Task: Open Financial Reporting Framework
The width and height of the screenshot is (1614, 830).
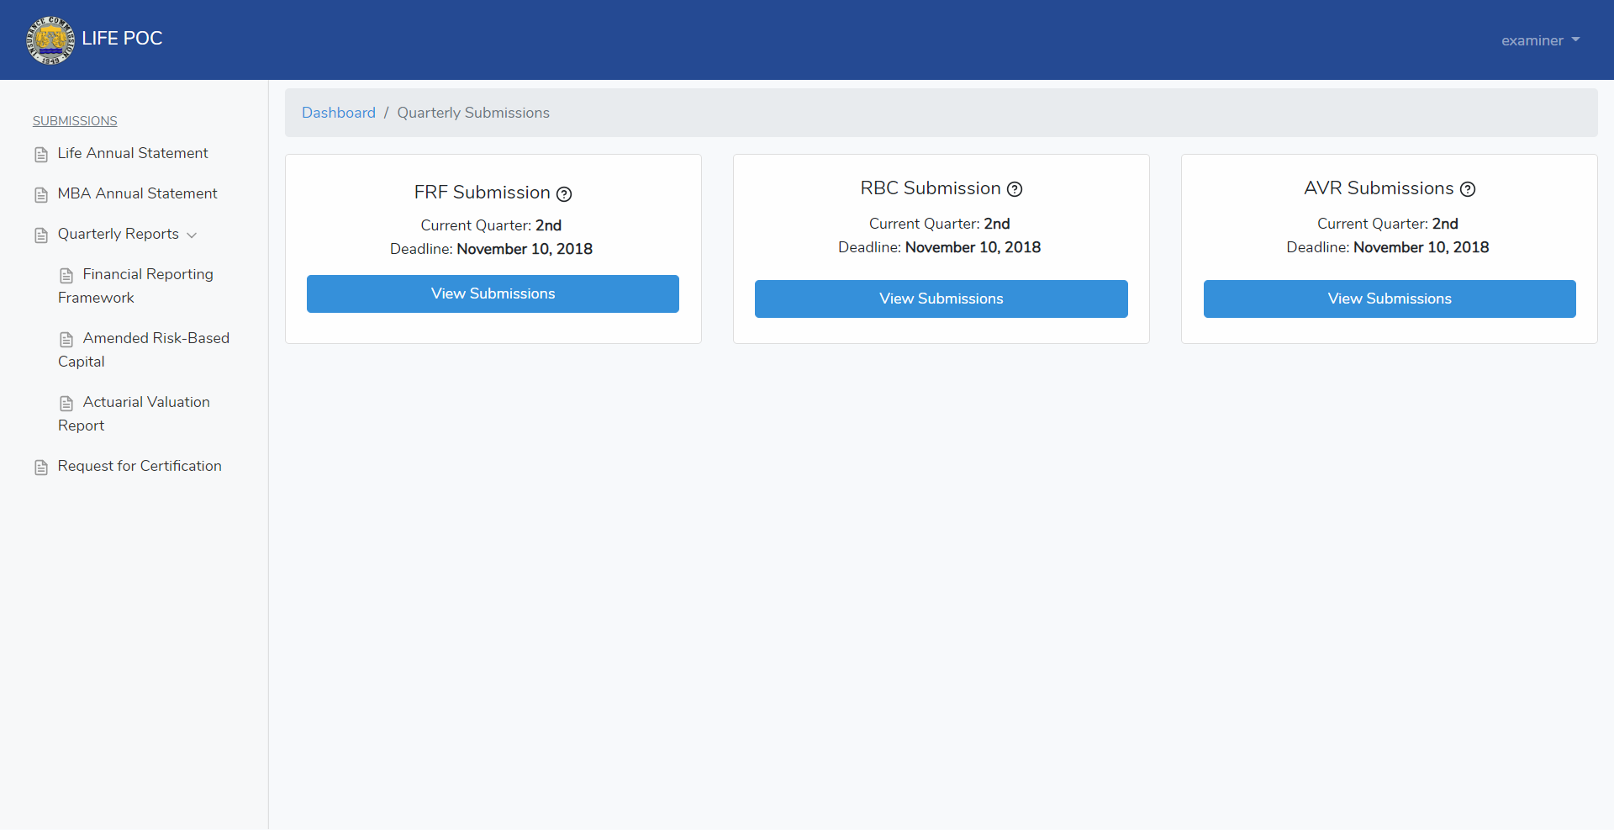Action: click(x=136, y=286)
